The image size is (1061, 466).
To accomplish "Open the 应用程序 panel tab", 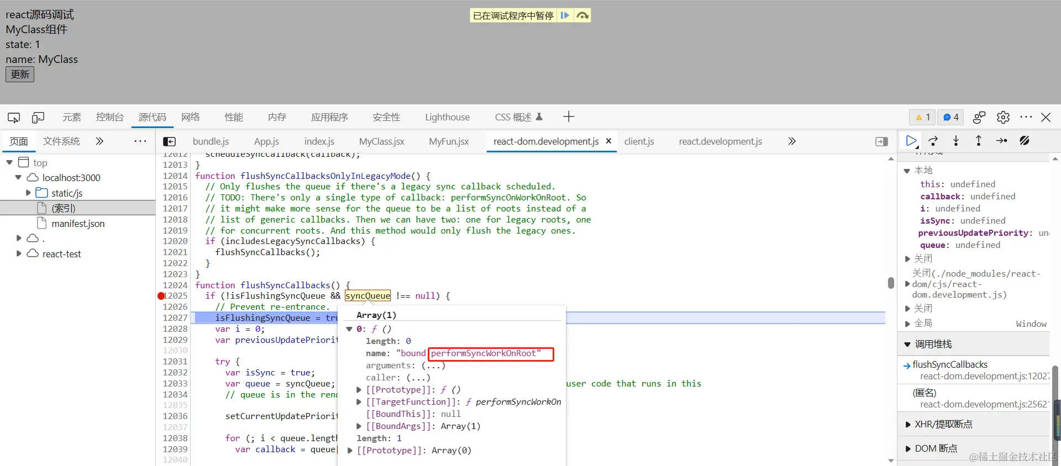I will pyautogui.click(x=329, y=117).
